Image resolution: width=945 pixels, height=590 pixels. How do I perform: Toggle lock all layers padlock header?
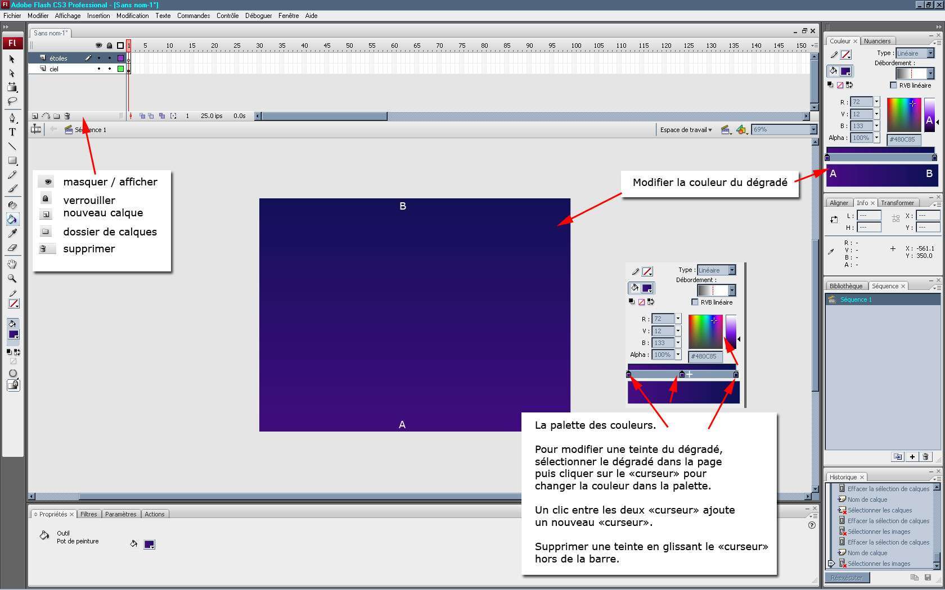(x=110, y=46)
